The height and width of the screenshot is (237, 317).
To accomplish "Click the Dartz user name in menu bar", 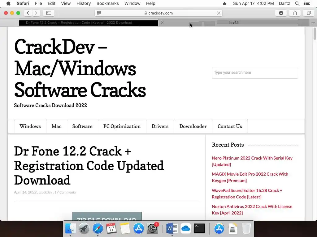I will coord(284,3).
